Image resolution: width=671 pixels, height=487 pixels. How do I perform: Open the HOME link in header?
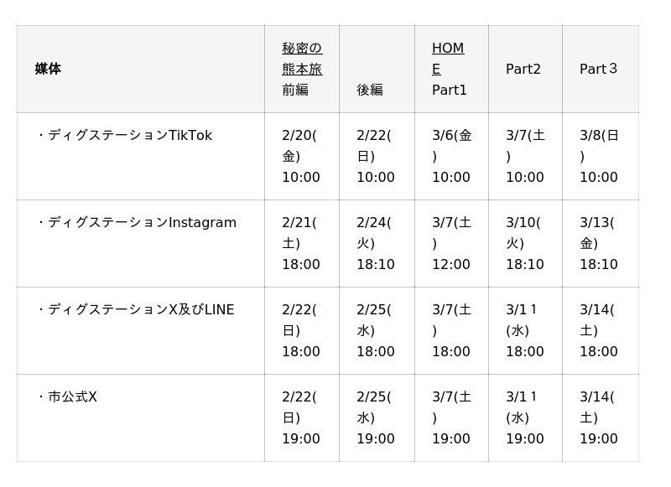click(x=448, y=59)
